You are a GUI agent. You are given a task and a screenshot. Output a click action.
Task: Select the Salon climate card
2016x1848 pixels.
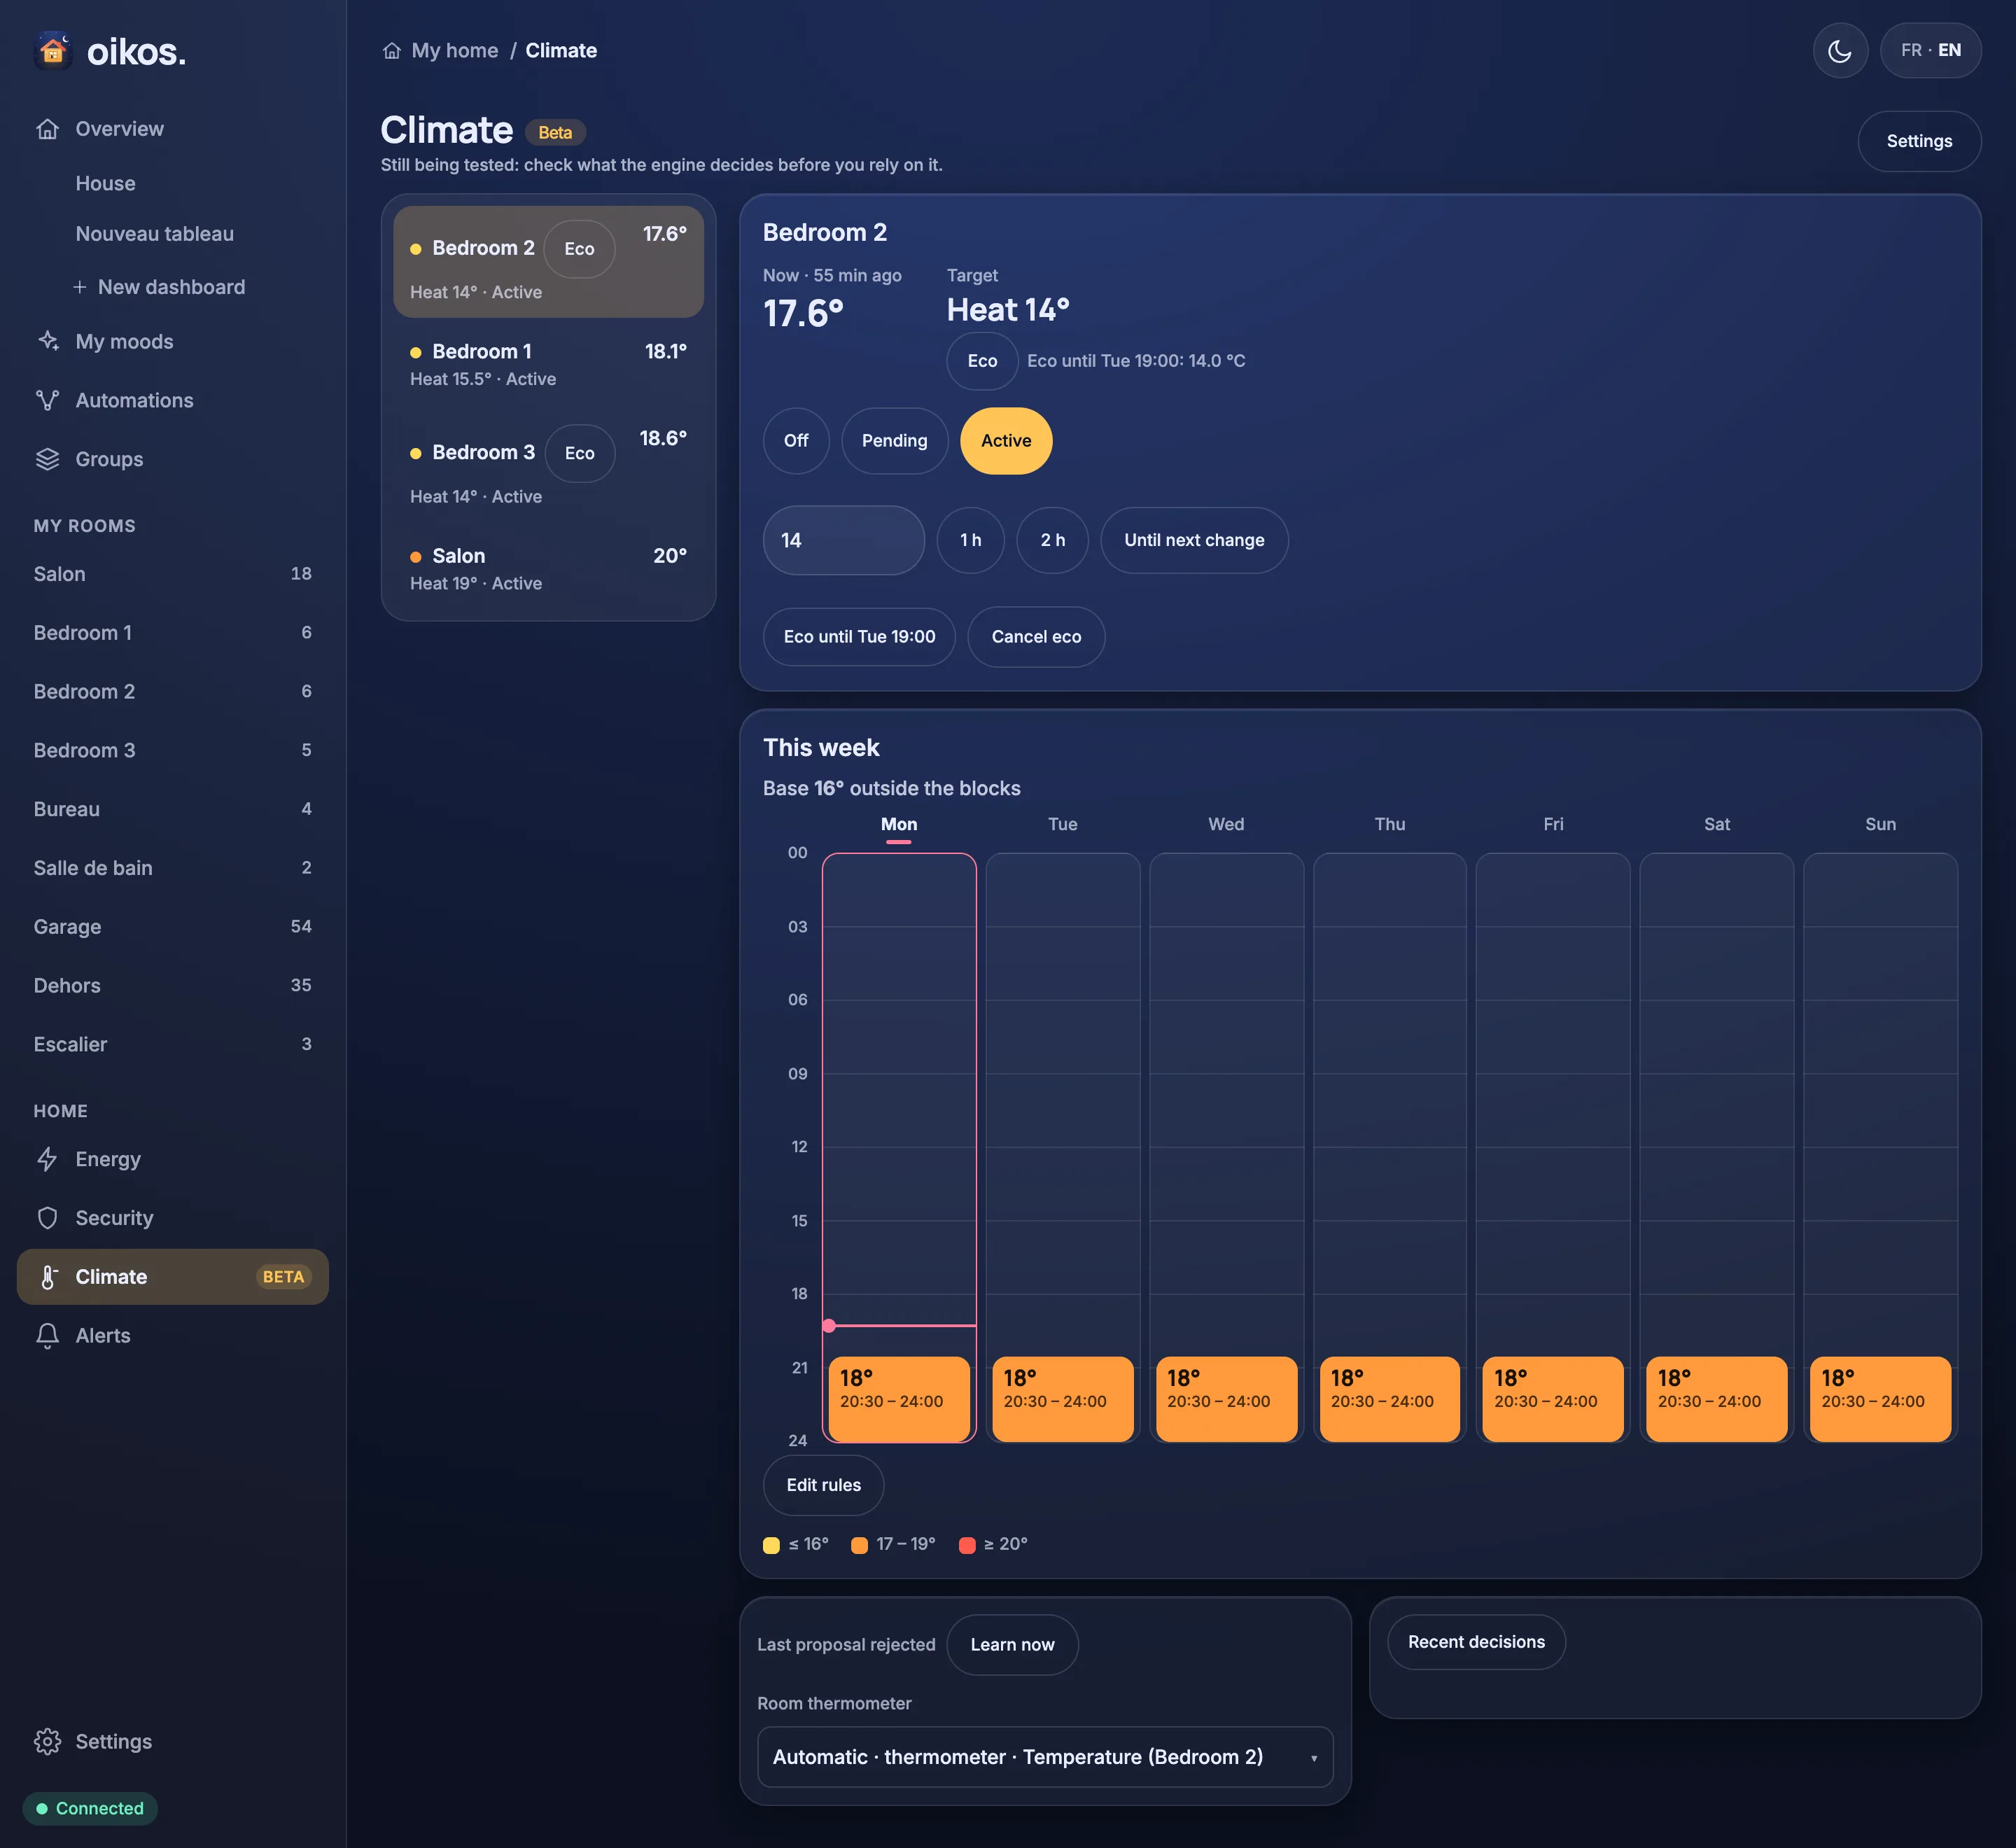548,569
